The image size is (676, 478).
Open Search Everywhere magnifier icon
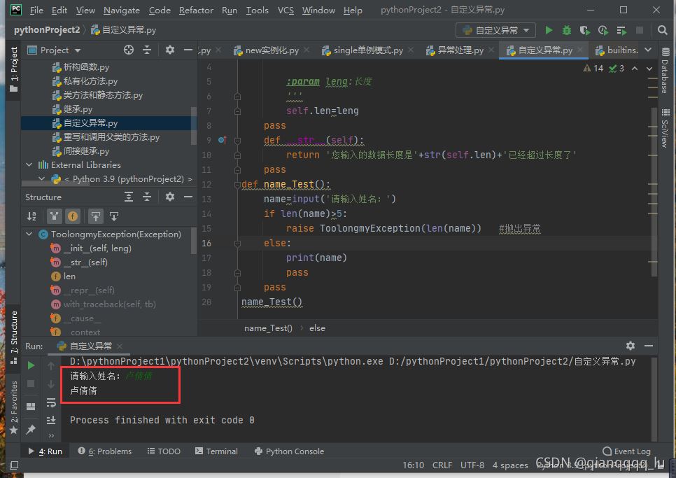coord(662,30)
